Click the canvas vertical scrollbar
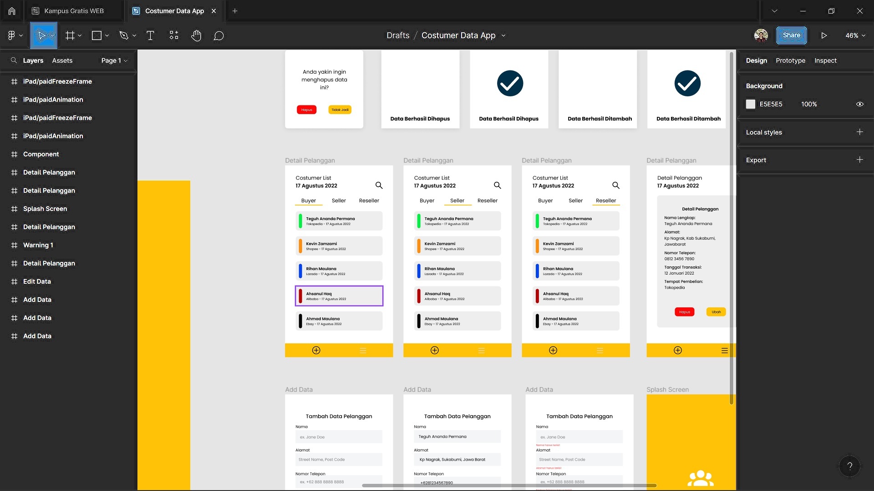 coord(732,227)
